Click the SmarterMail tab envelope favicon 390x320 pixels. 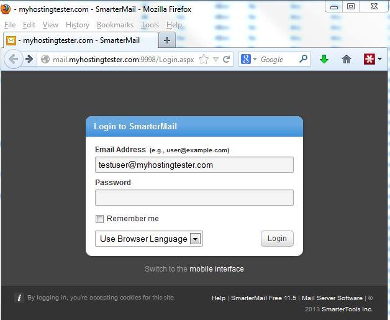coord(11,40)
